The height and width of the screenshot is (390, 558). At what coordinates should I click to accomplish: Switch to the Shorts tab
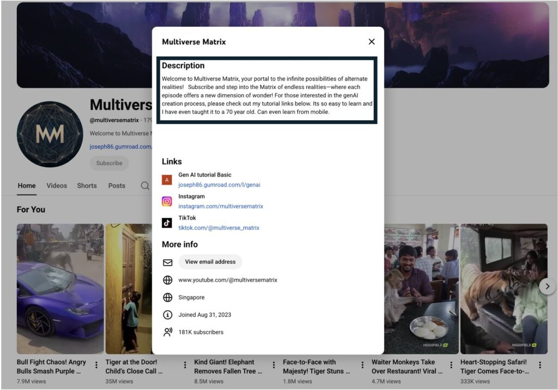pyautogui.click(x=87, y=186)
